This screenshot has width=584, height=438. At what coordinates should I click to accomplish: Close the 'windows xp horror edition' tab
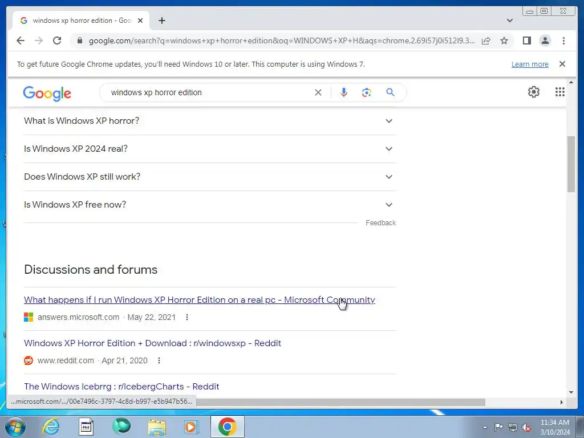pyautogui.click(x=140, y=21)
